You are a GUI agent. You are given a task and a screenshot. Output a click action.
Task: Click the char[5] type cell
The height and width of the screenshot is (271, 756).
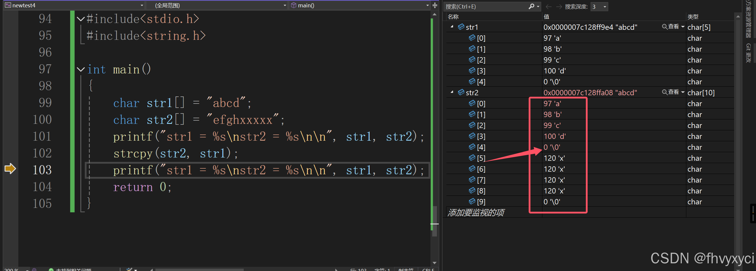[699, 27]
